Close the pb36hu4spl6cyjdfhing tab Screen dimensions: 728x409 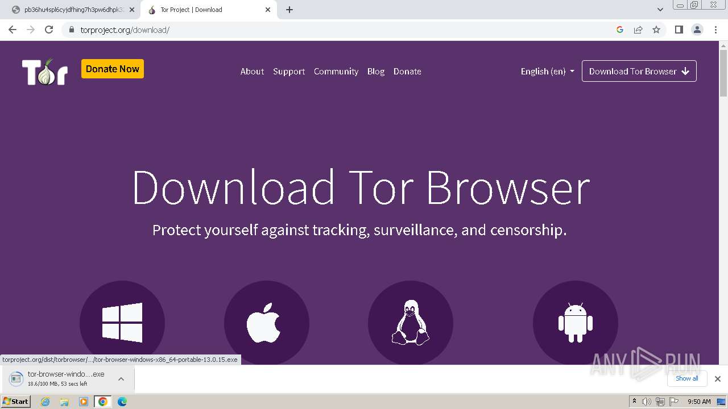coord(132,10)
